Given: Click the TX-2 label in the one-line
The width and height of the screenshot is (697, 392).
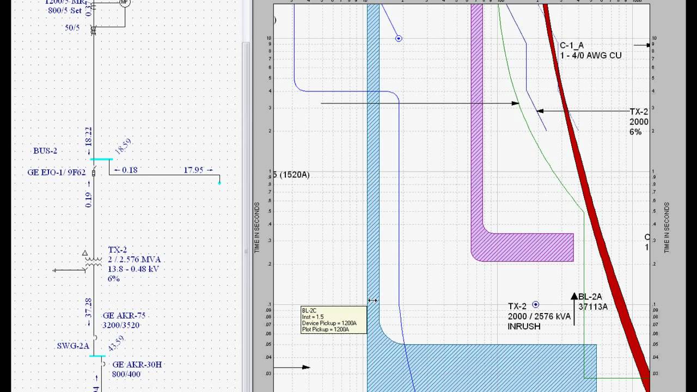Looking at the screenshot, I should tap(118, 250).
